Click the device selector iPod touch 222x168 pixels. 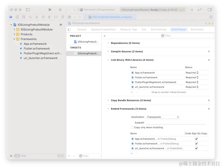click(99, 9)
